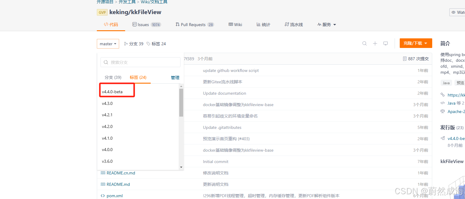The height and width of the screenshot is (199, 465).
Task: Click the release paper-plane icon
Action: click(443, 138)
